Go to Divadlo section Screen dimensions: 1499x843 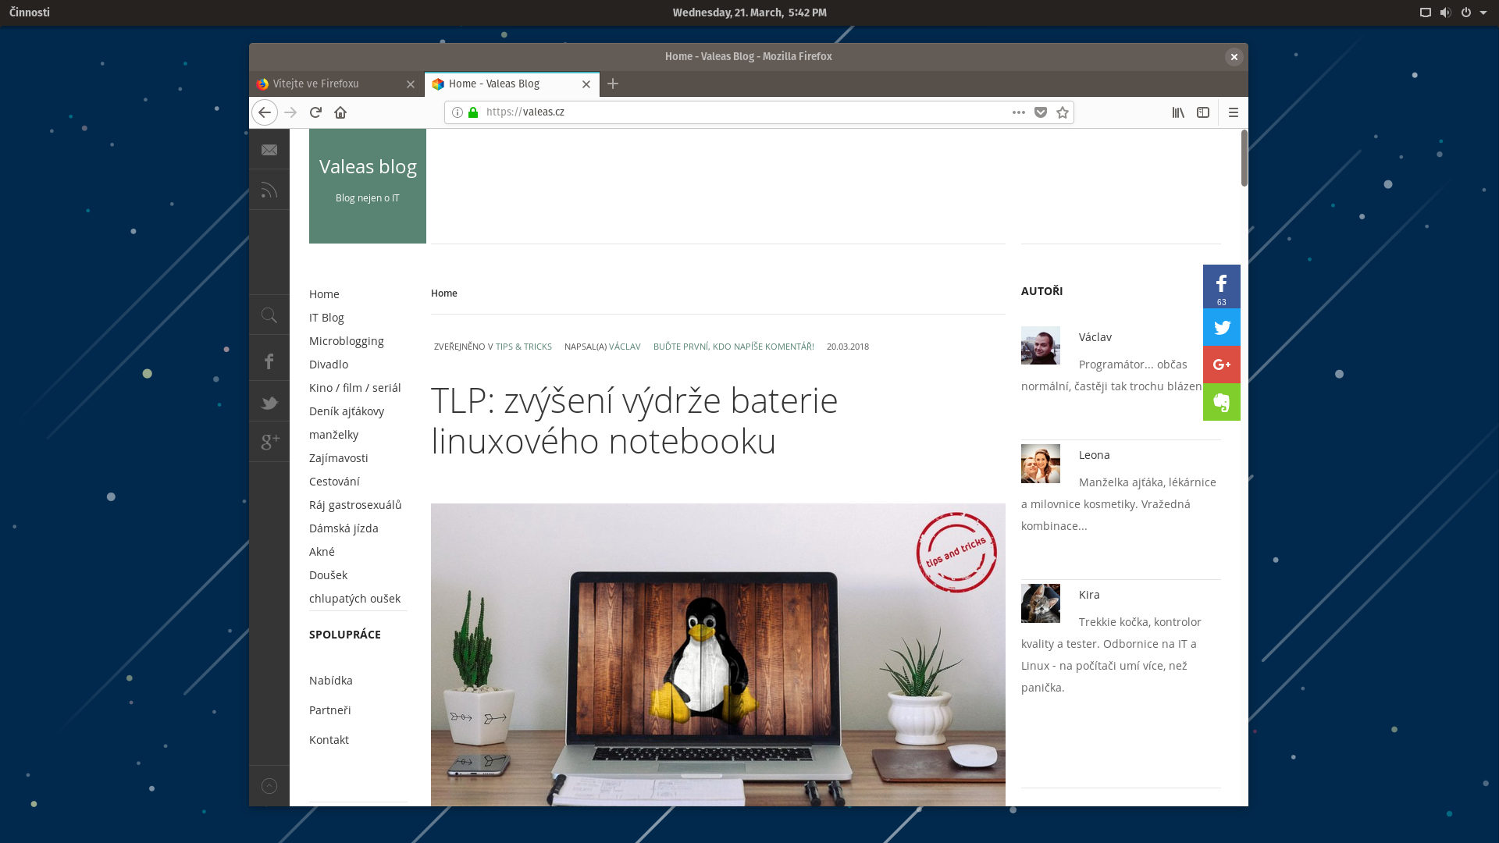click(x=329, y=365)
